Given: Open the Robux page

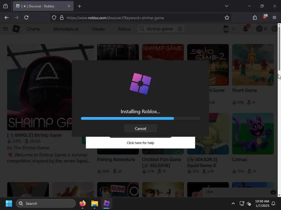Looking at the screenshot, I should [124, 29].
